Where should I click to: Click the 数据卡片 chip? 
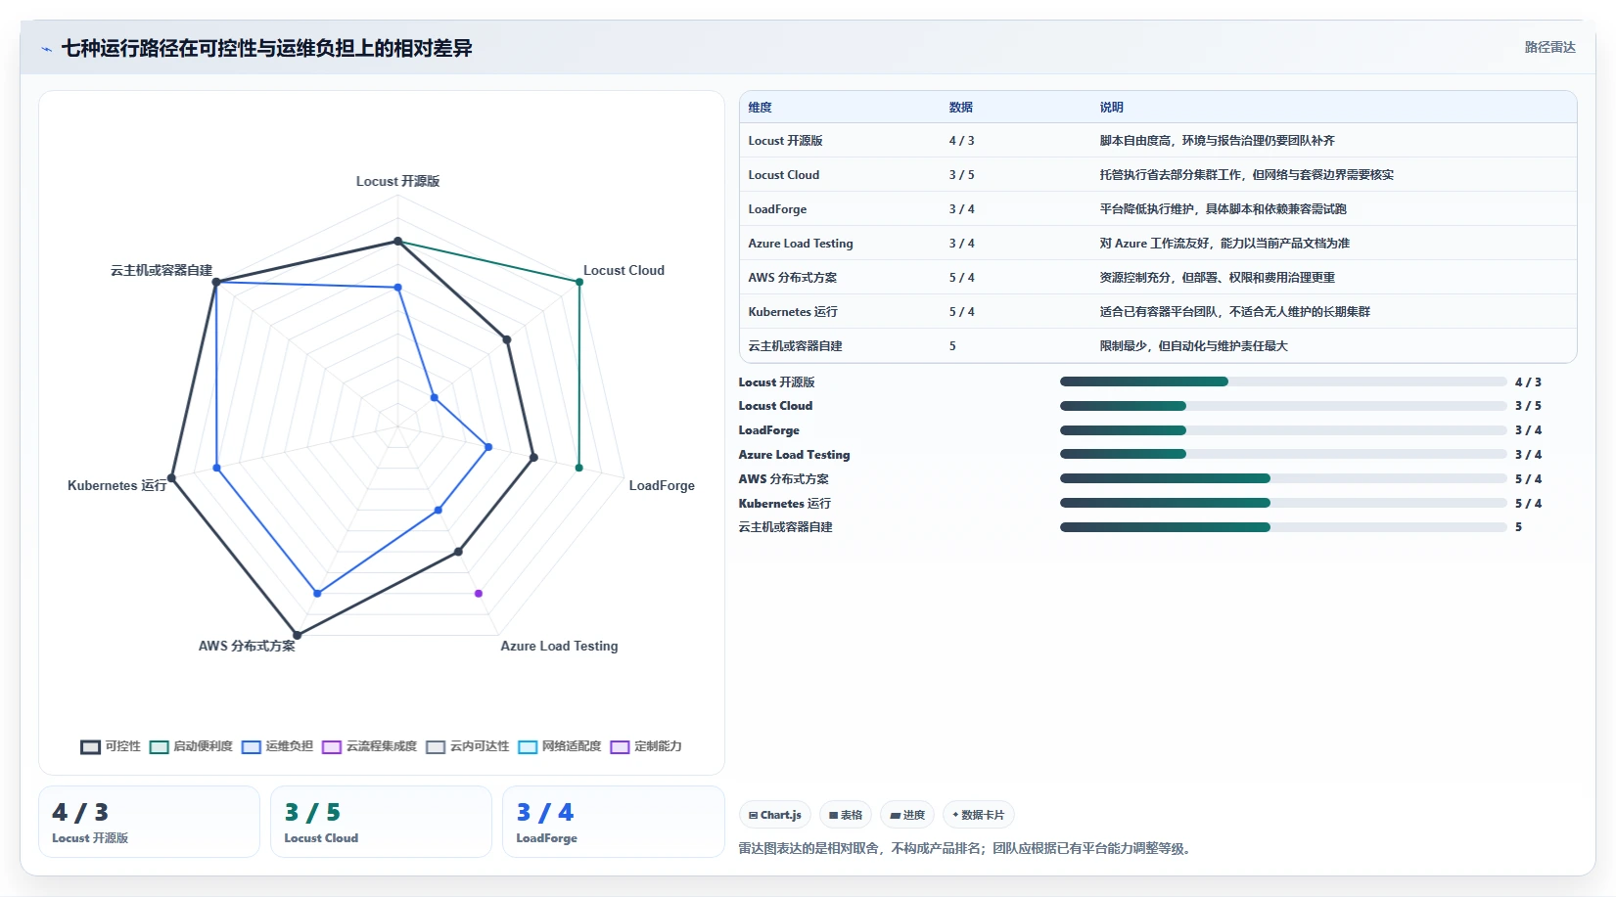[x=979, y=815]
